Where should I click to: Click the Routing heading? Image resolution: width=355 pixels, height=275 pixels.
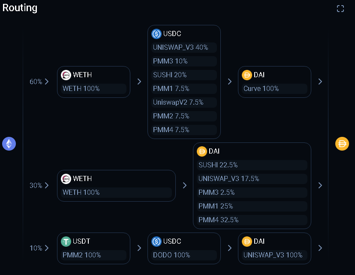coord(20,8)
